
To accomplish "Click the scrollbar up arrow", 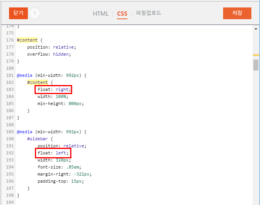I will [256, 29].
